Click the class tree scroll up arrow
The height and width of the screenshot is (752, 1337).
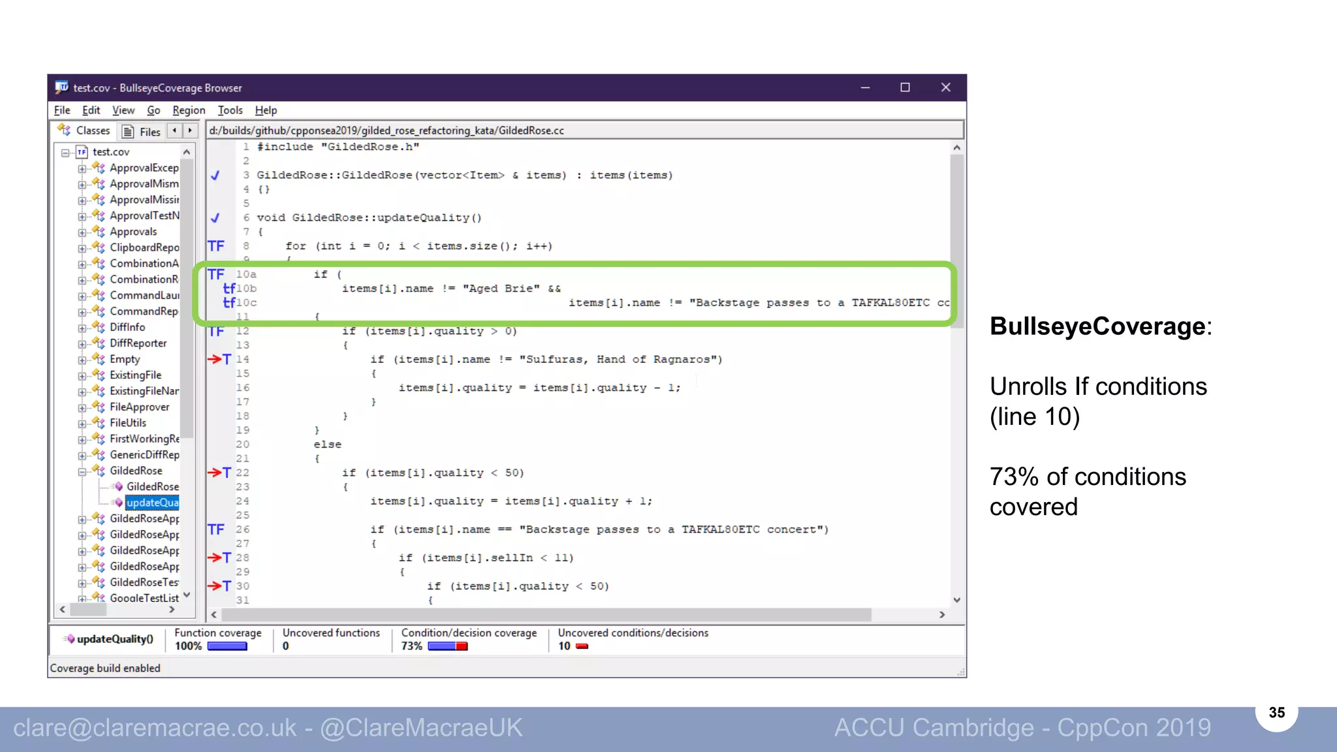click(x=187, y=152)
